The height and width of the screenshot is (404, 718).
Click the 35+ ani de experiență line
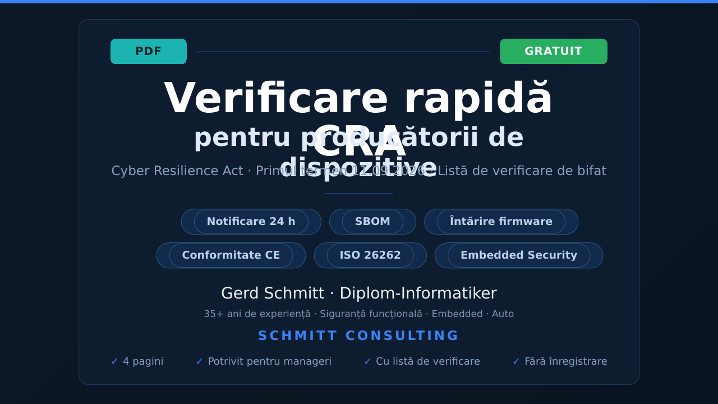[359, 314]
